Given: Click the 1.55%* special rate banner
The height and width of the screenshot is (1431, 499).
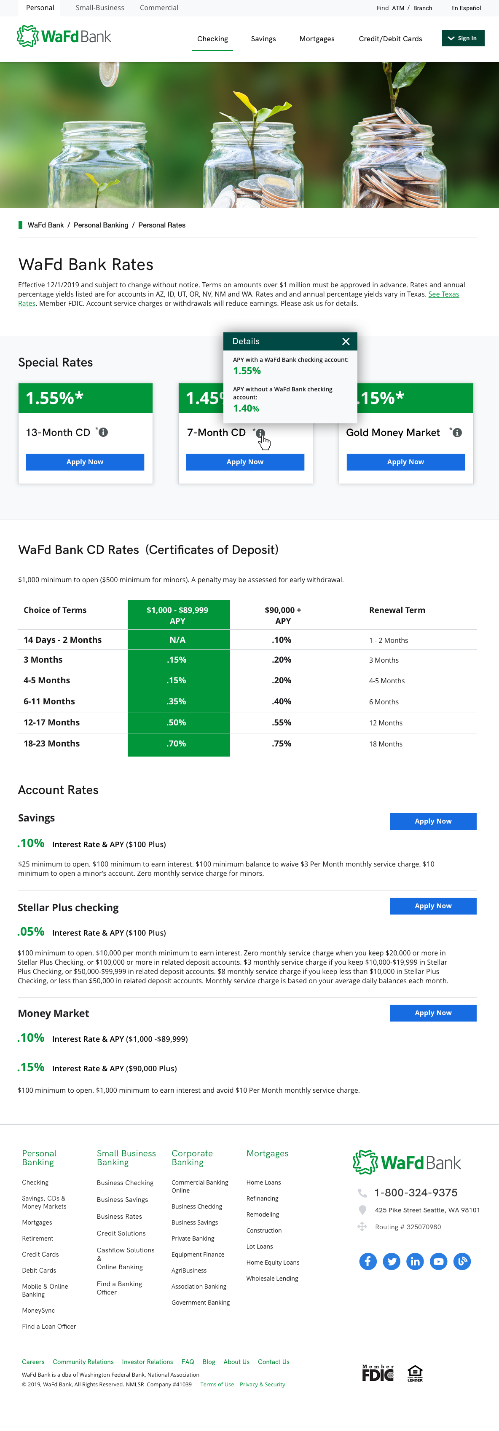Looking at the screenshot, I should (x=86, y=398).
